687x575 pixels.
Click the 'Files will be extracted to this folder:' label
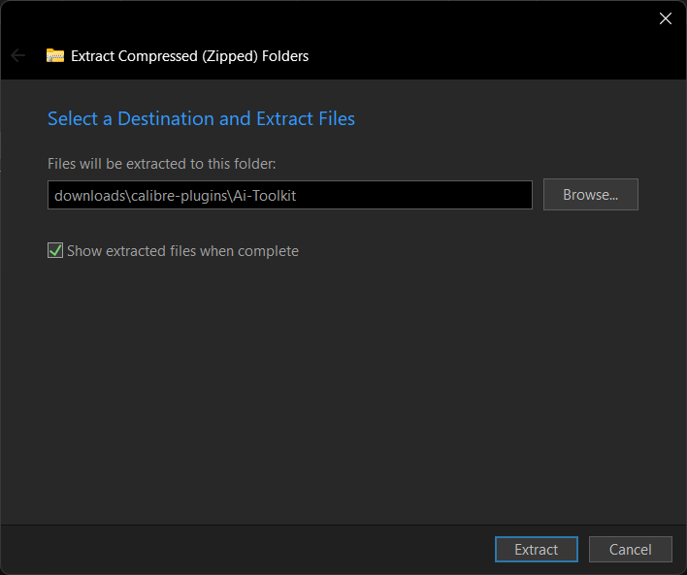162,164
